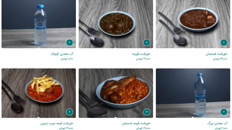This screenshot has height=130, width=232.
Task: Add خورشت فسنجان using plus icon
Action: (x=224, y=42)
